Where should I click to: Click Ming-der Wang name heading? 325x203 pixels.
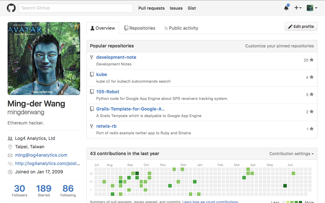pos(36,104)
